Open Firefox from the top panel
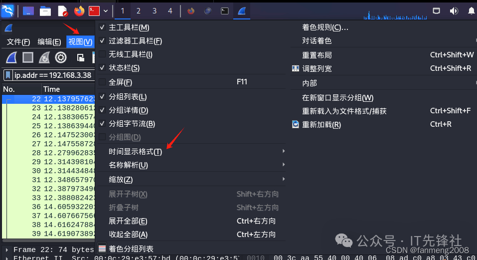 pyautogui.click(x=79, y=11)
